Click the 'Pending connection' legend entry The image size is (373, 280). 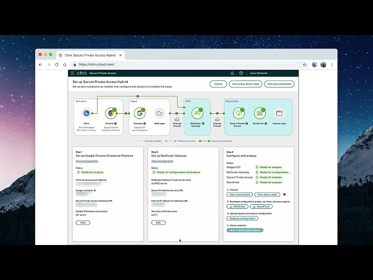(x=181, y=141)
